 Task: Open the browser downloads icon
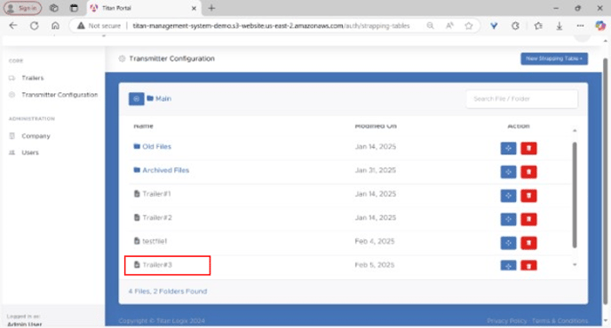pos(559,26)
